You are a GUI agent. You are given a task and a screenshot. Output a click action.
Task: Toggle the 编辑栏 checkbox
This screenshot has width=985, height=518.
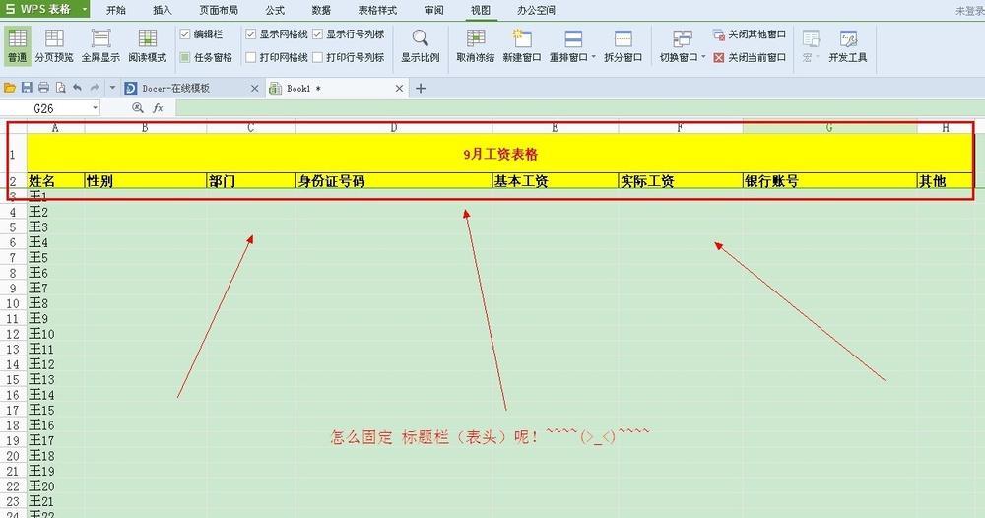[x=185, y=33]
